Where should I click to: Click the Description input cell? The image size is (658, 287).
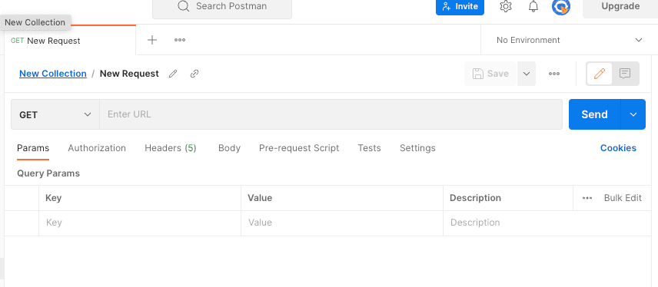pos(547,223)
